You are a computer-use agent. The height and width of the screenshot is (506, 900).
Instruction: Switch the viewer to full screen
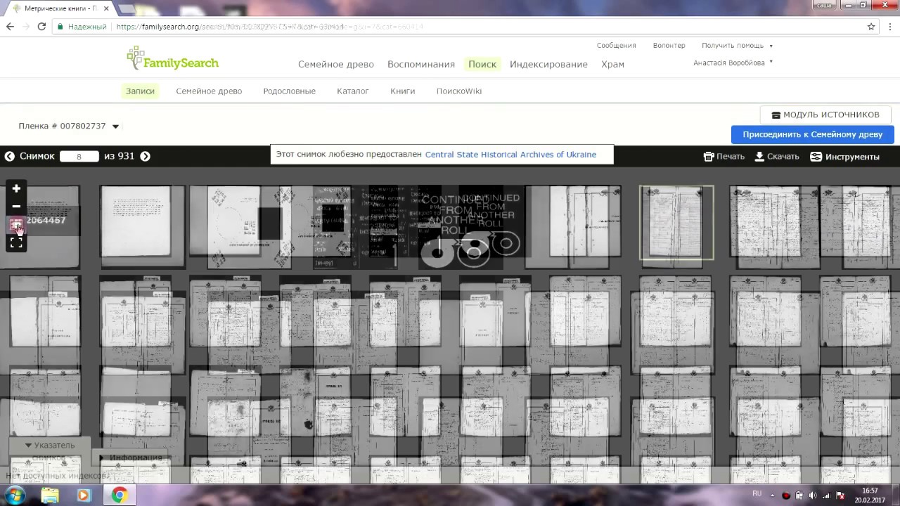click(16, 243)
